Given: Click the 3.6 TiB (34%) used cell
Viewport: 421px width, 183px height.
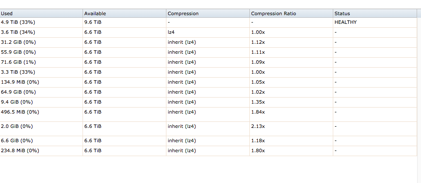Looking at the screenshot, I should (x=18, y=32).
